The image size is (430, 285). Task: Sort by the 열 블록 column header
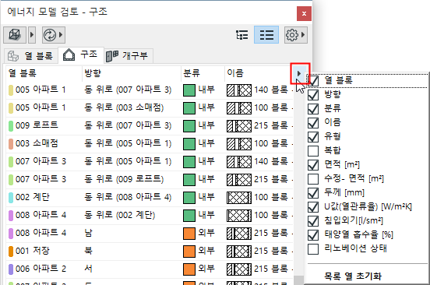(x=44, y=73)
